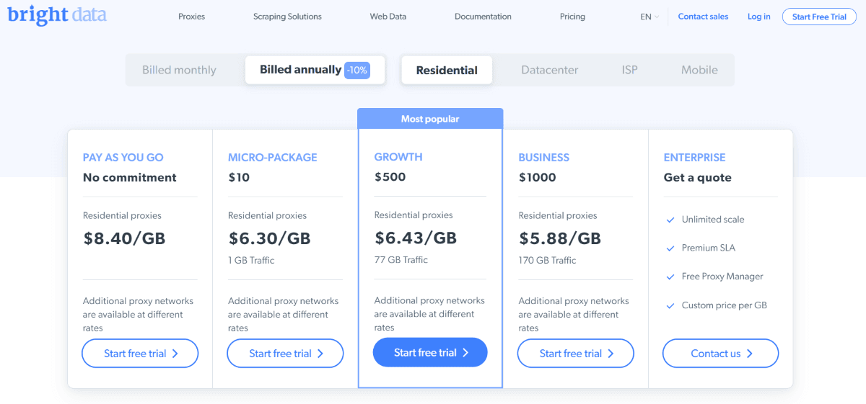Image resolution: width=866 pixels, height=404 pixels.
Task: Click the GROWTH plan heading
Action: click(398, 156)
